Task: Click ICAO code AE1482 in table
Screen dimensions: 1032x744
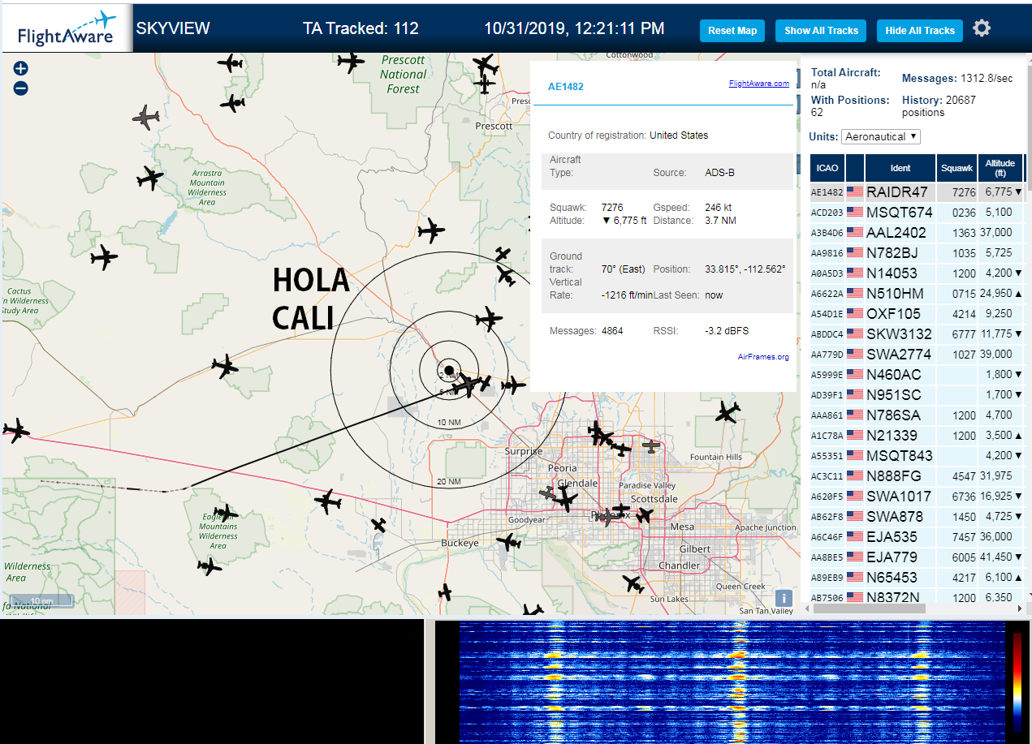Action: 827,193
